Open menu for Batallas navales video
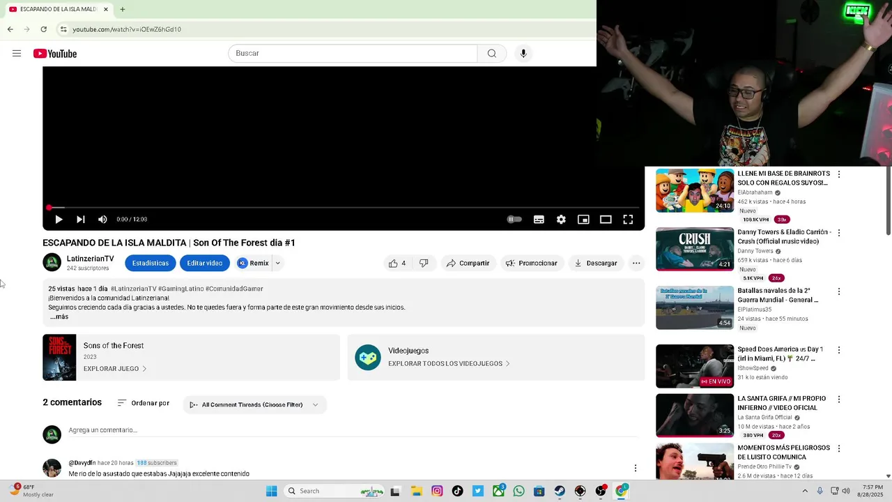This screenshot has height=502, width=892. click(x=839, y=291)
